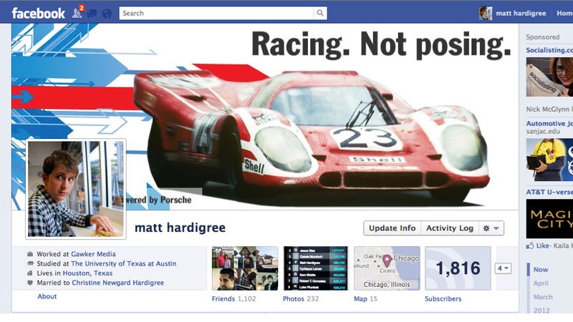This screenshot has width=573, height=322.
Task: Click the Sponsored heading
Action: pos(543,37)
